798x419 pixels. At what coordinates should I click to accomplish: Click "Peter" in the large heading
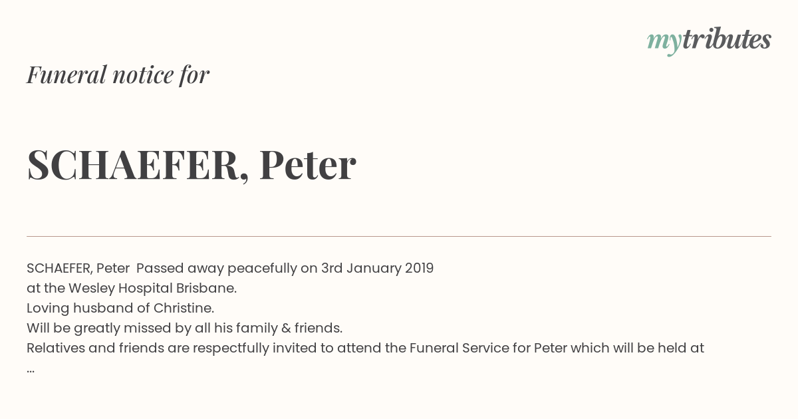tap(307, 164)
